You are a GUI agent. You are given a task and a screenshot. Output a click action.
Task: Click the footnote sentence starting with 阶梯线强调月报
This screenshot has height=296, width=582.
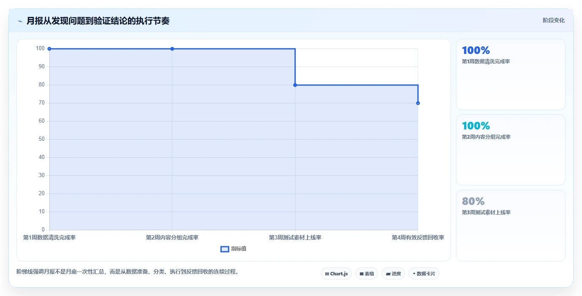(129, 272)
